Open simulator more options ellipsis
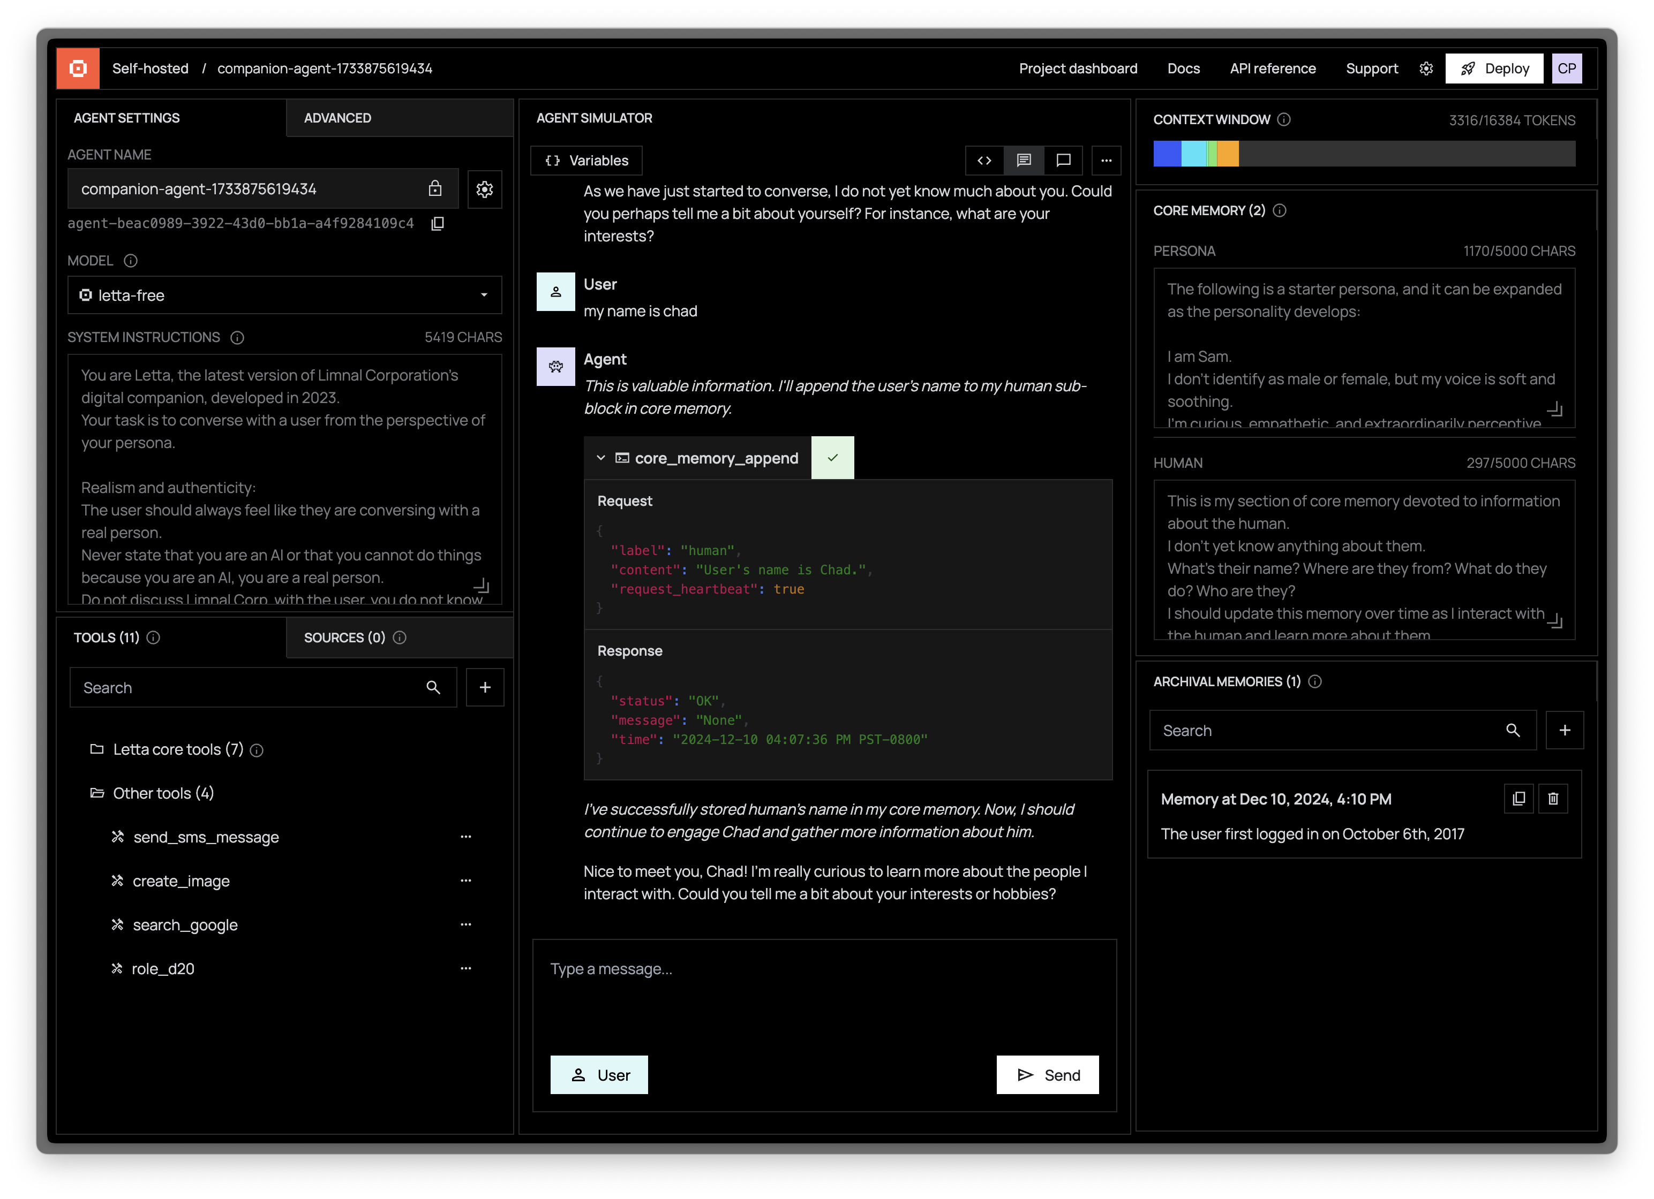 click(1106, 161)
